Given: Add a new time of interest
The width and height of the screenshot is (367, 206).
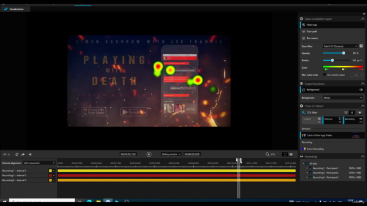Looking at the screenshot, I should [x=360, y=113].
